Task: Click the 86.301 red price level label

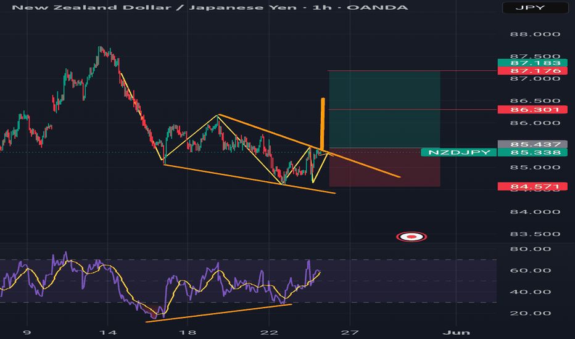Action: (x=532, y=110)
